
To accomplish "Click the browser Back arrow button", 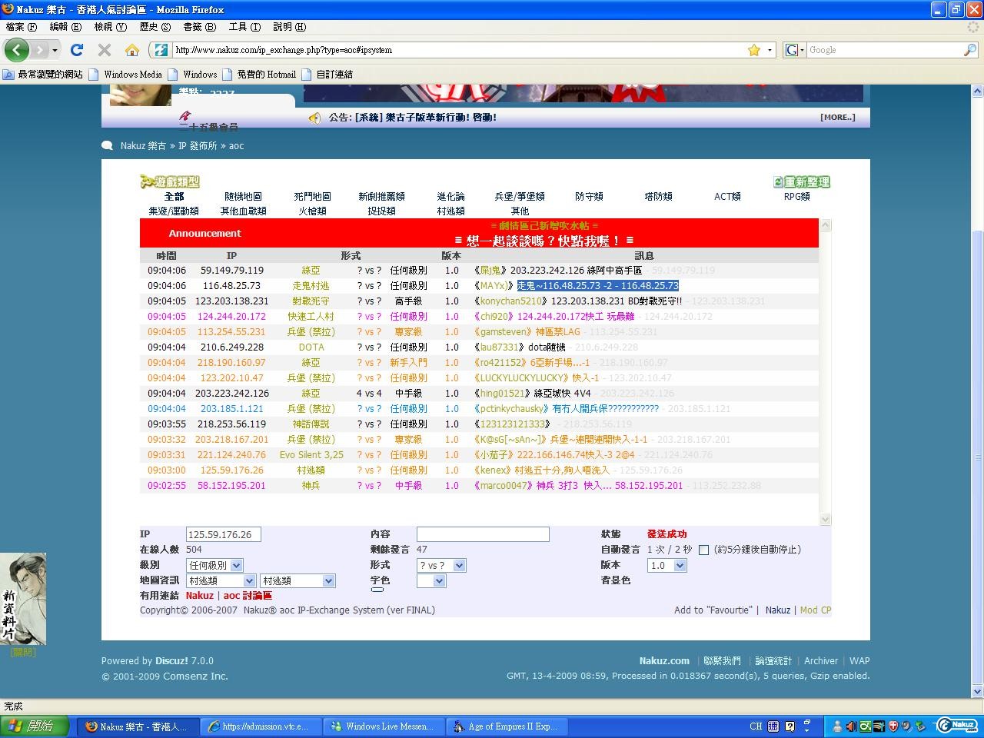I will pyautogui.click(x=17, y=50).
